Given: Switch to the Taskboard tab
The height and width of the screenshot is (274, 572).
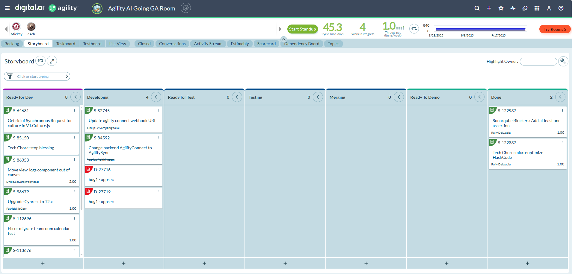Looking at the screenshot, I should [x=66, y=44].
